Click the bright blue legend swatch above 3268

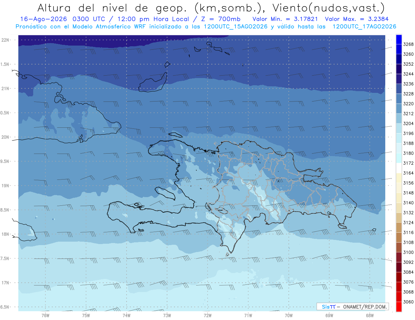tap(399, 39)
